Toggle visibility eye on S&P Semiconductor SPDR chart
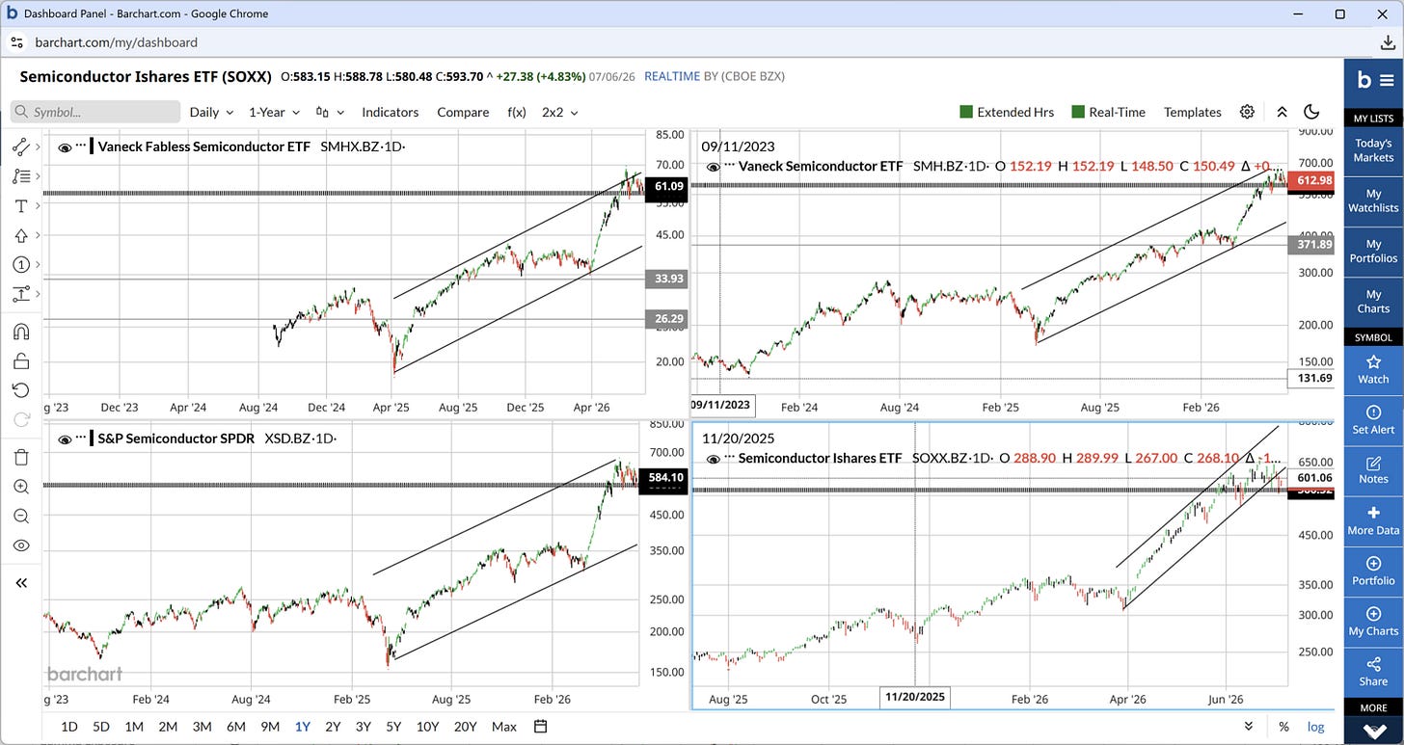This screenshot has width=1404, height=745. [65, 439]
